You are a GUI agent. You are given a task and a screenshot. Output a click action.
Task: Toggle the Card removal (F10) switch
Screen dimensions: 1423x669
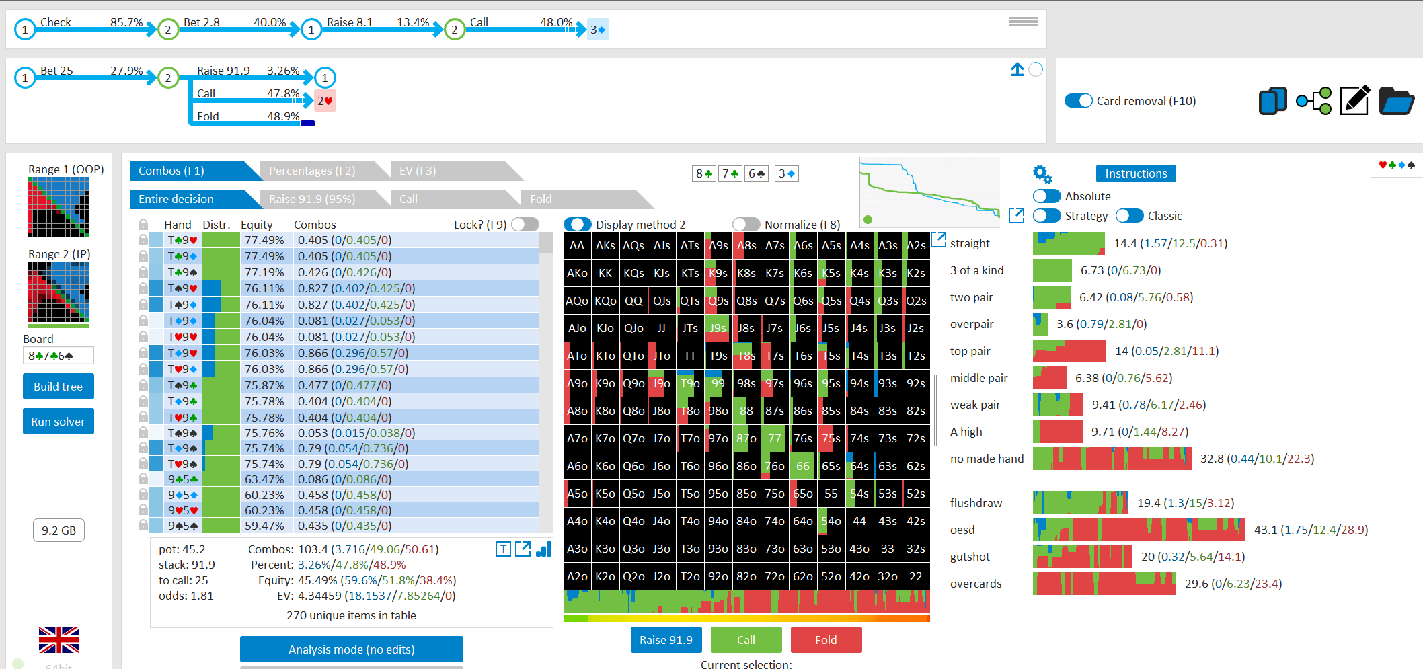(1079, 101)
